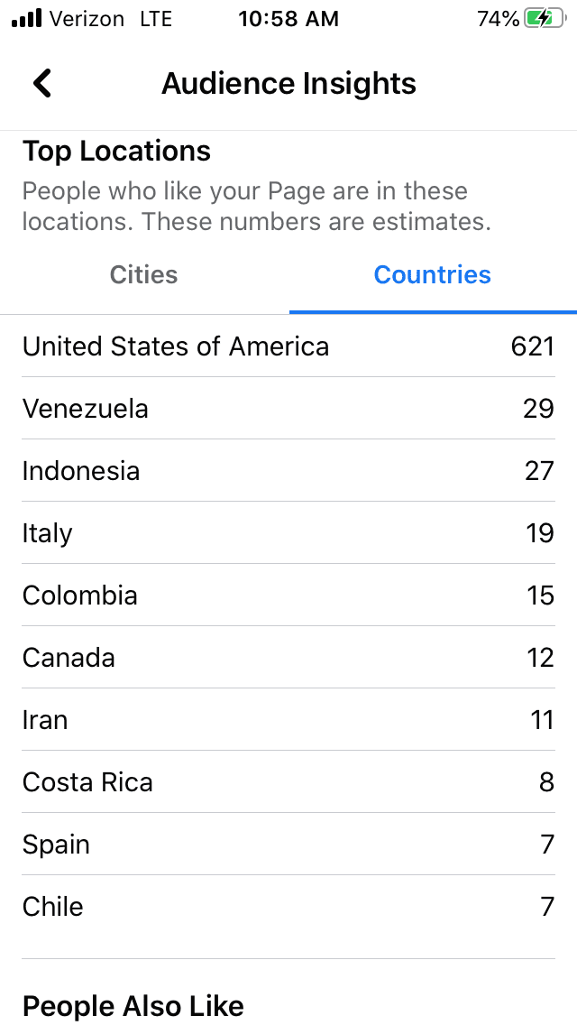Tap the back arrow icon
The height and width of the screenshot is (1025, 577).
pos(42,84)
